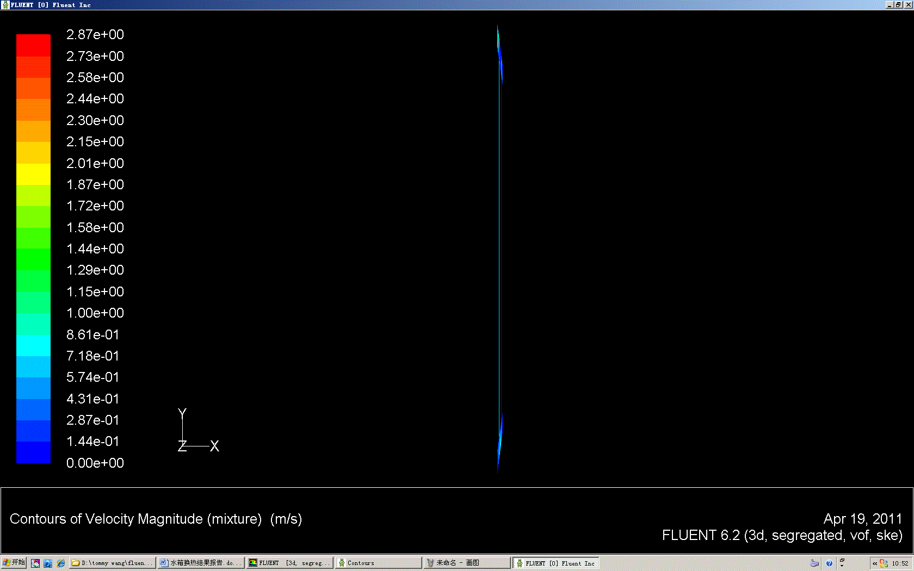Switch to the Contours dialog window
The height and width of the screenshot is (571, 914).
coord(378,563)
